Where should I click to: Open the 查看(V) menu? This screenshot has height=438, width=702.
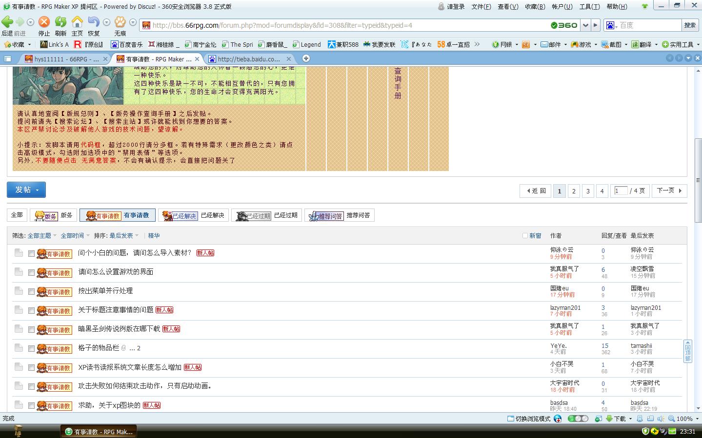click(508, 6)
